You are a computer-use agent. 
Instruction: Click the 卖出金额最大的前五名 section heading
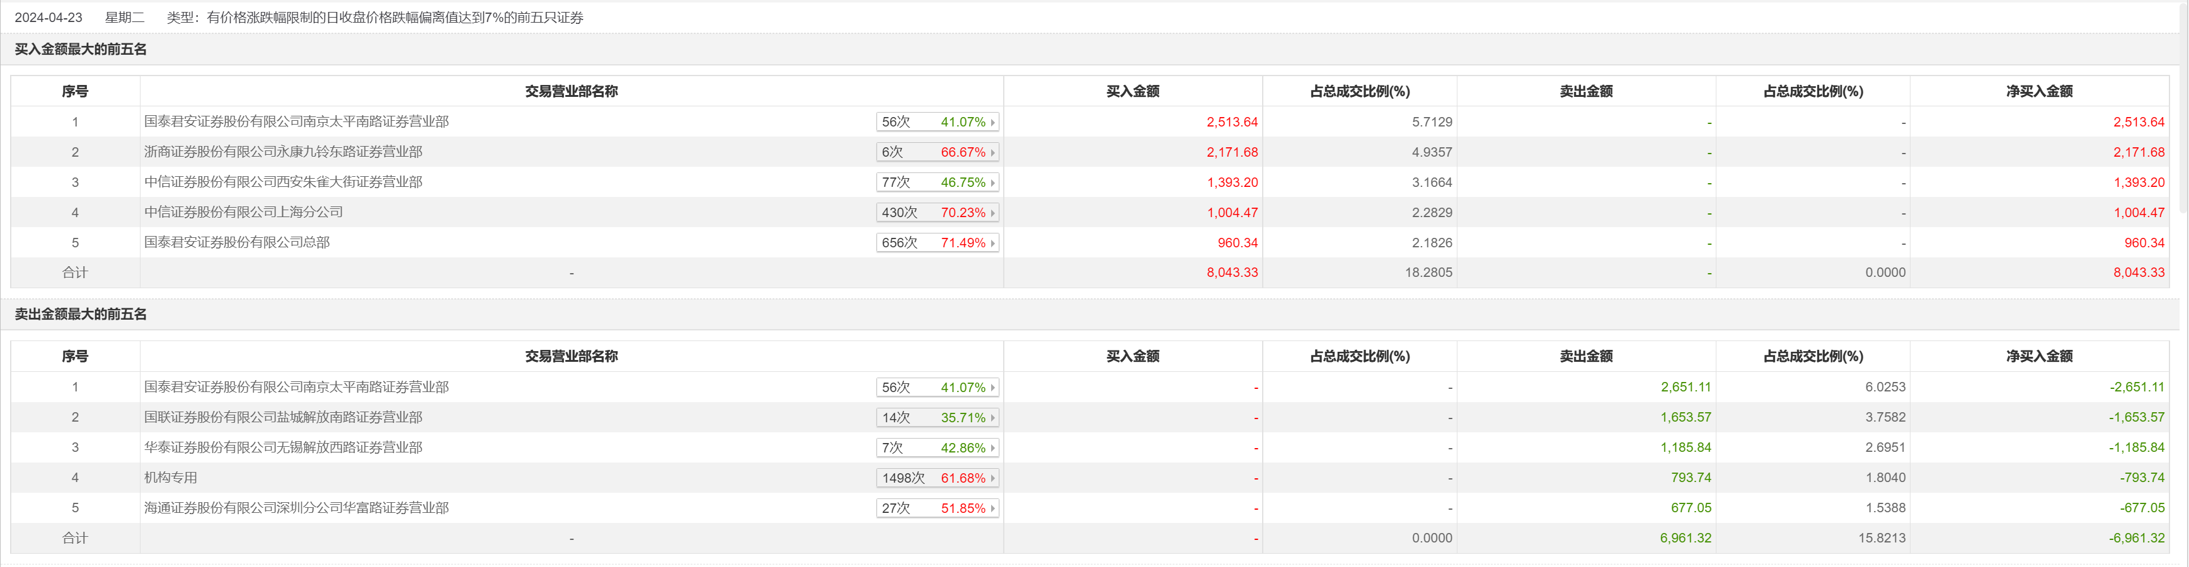81,314
